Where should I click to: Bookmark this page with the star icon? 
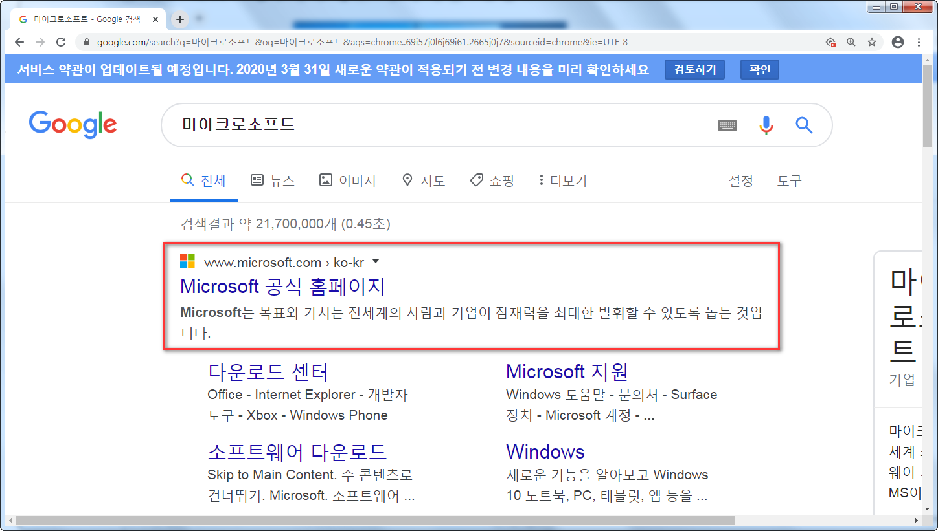[872, 42]
